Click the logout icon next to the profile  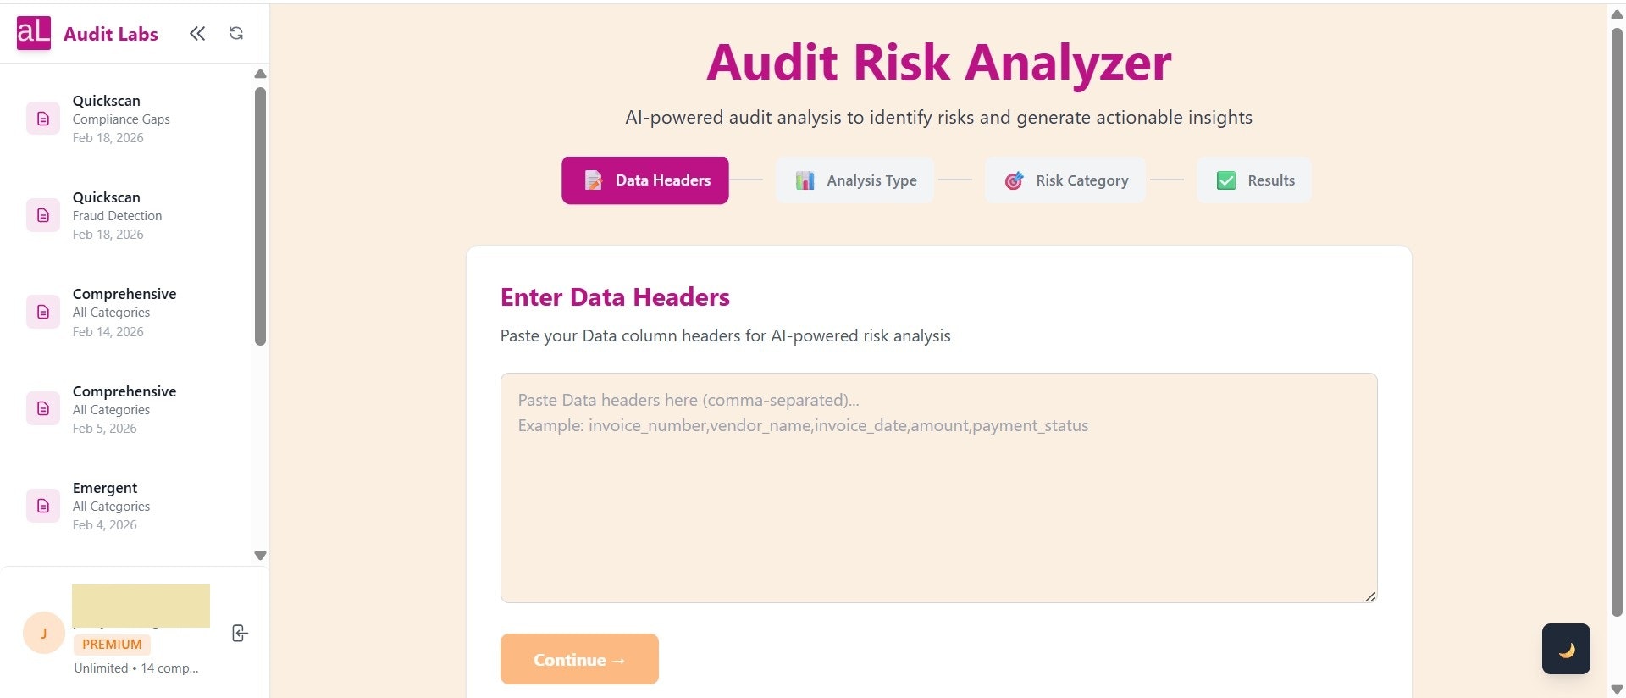coord(240,633)
